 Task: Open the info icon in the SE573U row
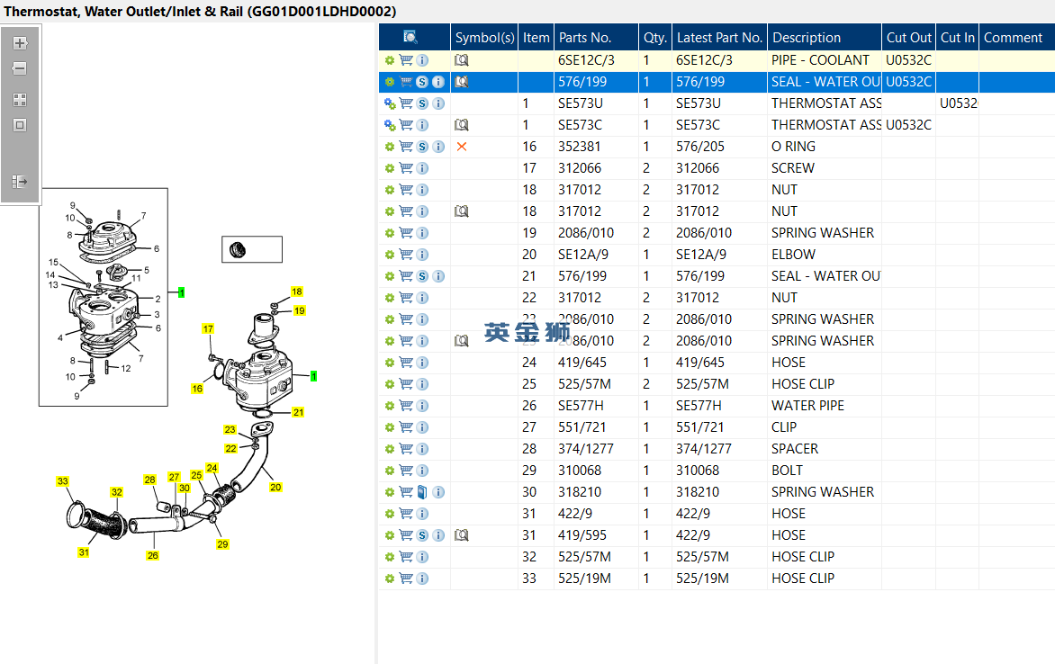coord(438,103)
